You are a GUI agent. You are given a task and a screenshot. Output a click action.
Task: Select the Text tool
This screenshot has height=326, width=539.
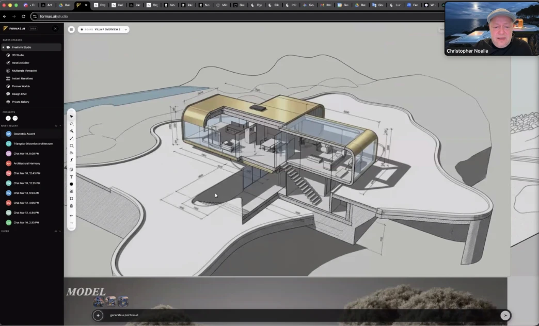(71, 177)
